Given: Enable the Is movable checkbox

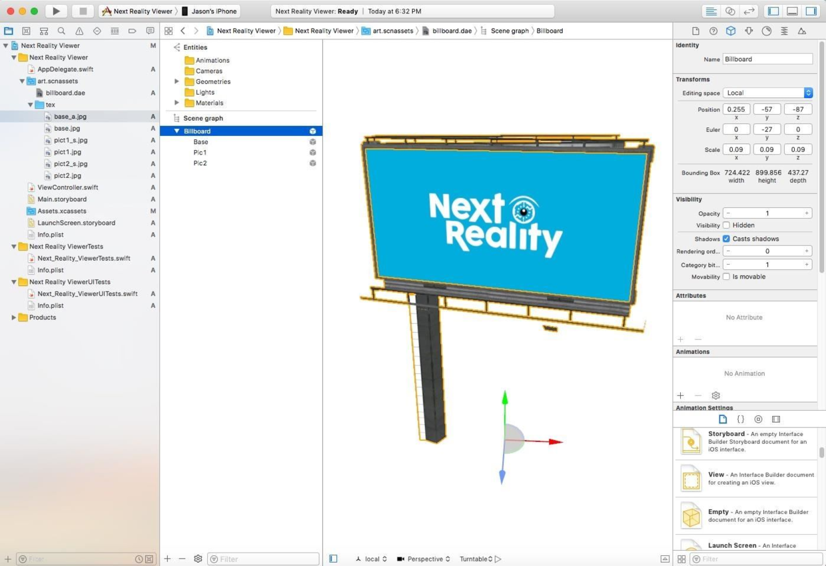Looking at the screenshot, I should 726,277.
